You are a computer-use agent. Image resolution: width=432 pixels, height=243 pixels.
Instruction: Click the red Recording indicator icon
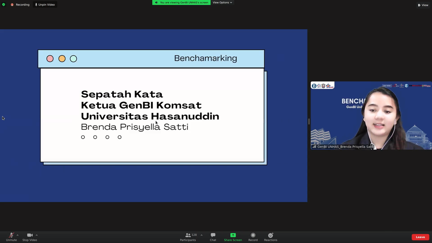pos(12,5)
